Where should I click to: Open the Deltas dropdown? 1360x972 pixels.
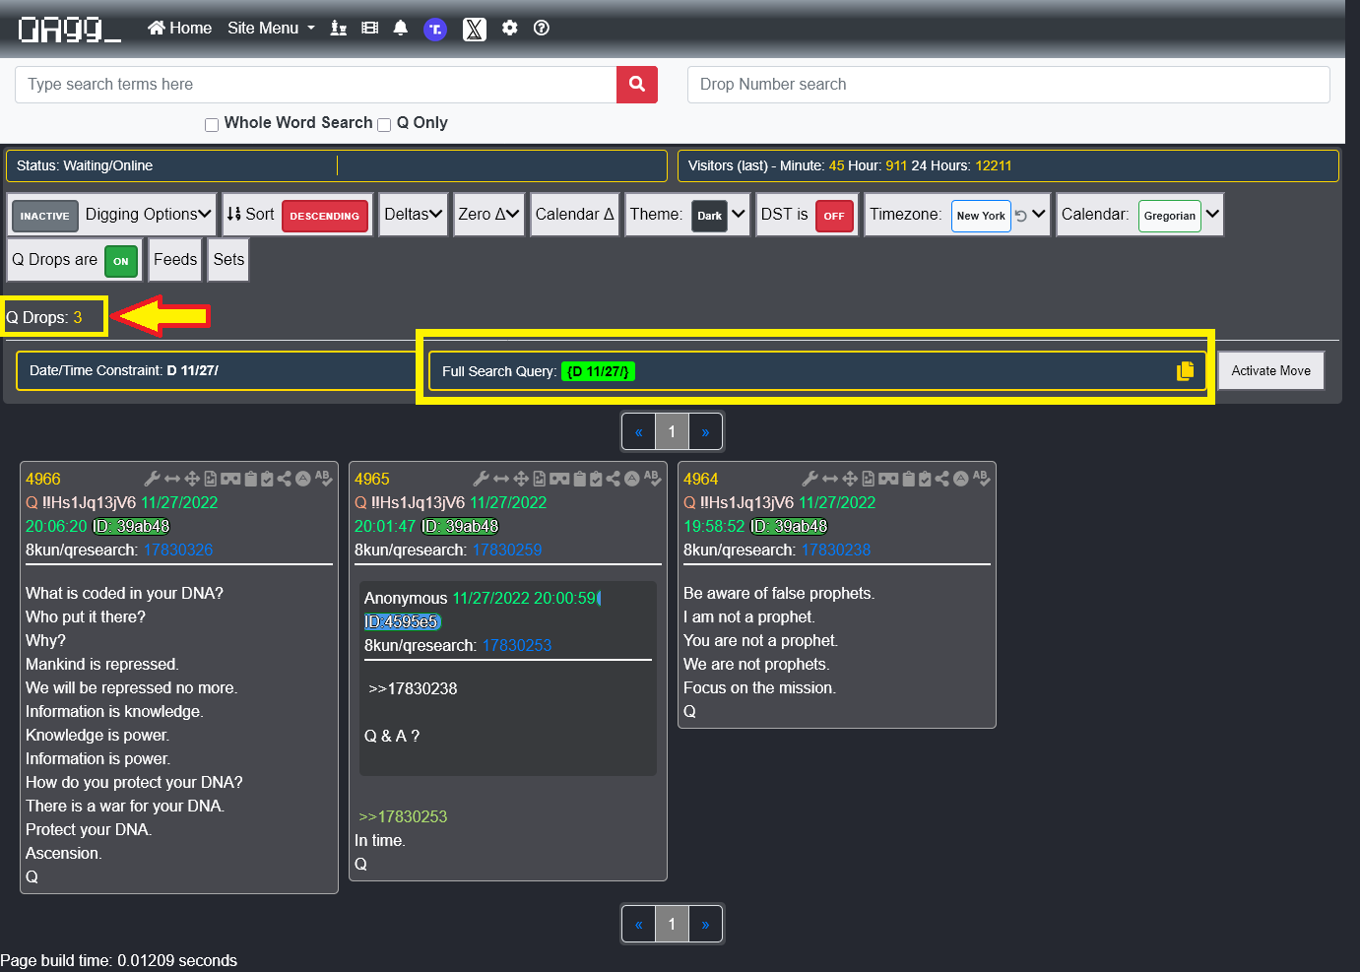(x=413, y=215)
